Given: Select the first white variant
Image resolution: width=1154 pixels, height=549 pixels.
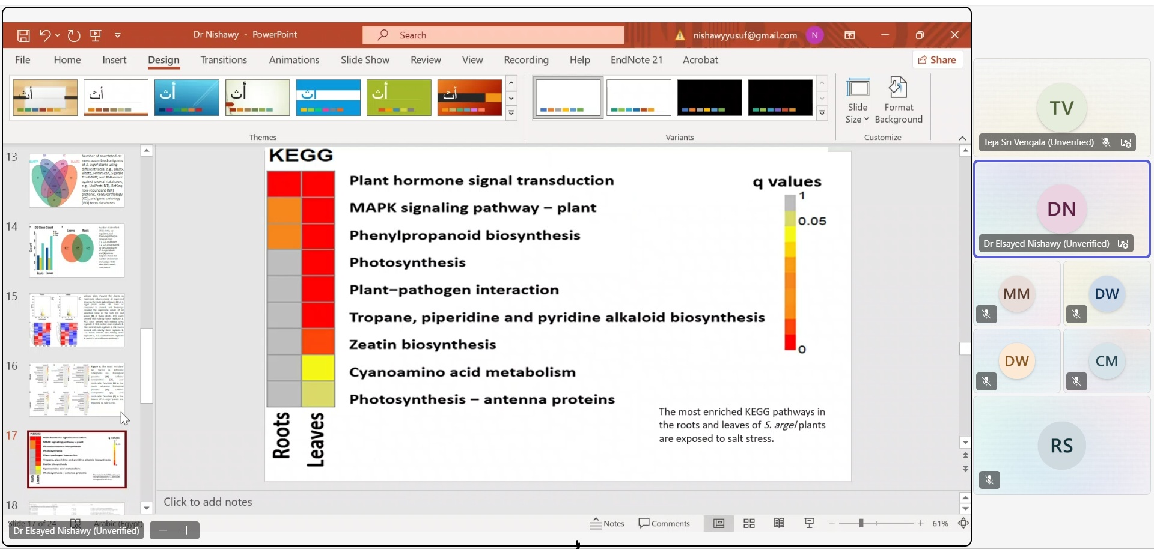Looking at the screenshot, I should click(568, 97).
